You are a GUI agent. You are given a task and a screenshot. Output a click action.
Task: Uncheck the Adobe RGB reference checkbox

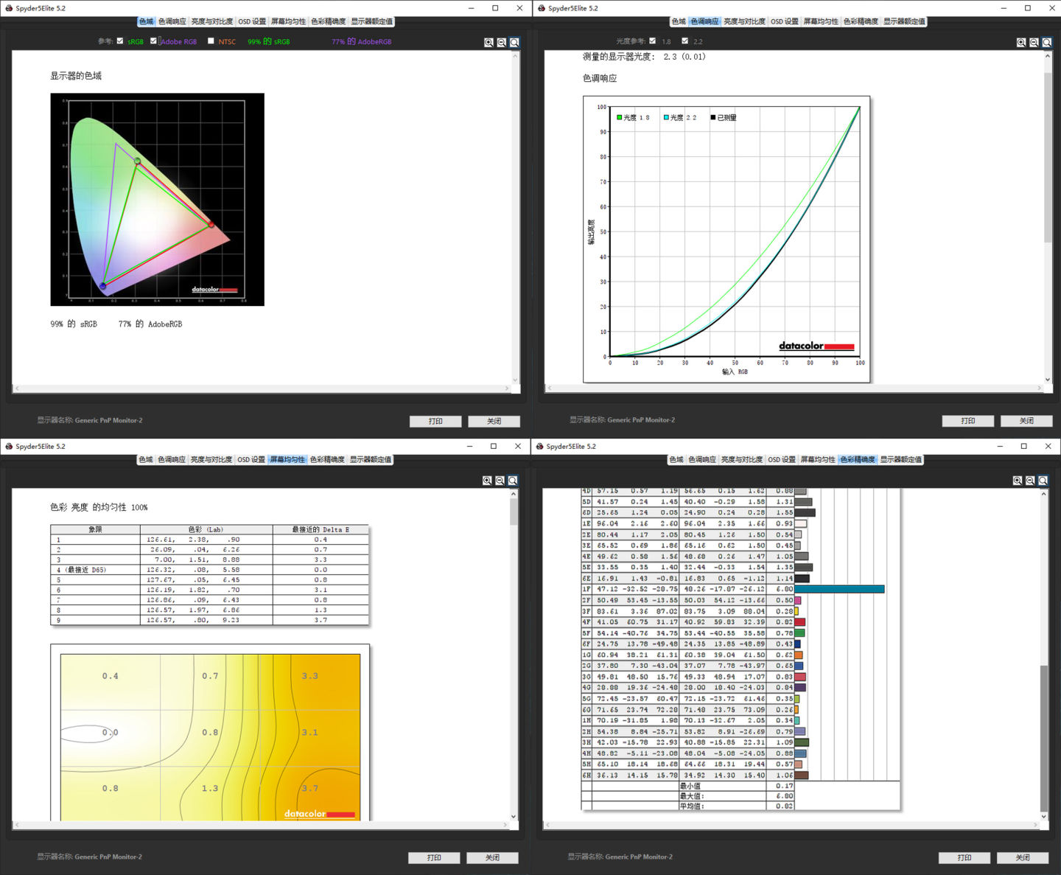[153, 41]
